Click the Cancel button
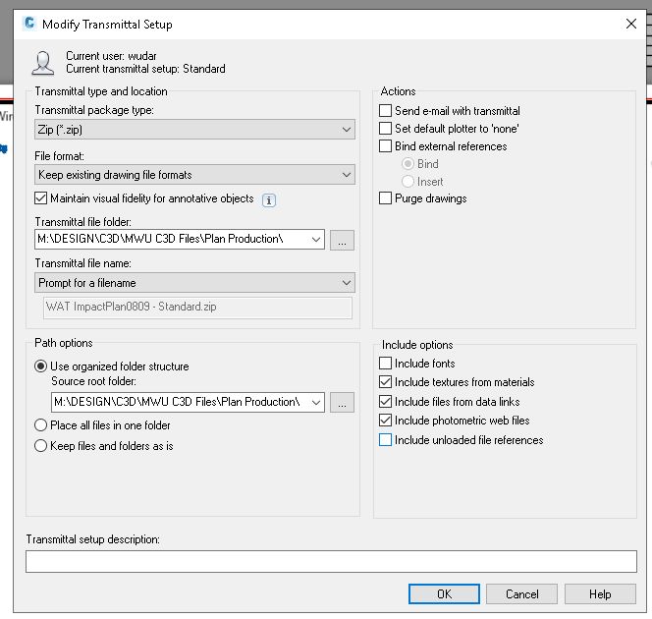The width and height of the screenshot is (652, 619). coord(521,593)
